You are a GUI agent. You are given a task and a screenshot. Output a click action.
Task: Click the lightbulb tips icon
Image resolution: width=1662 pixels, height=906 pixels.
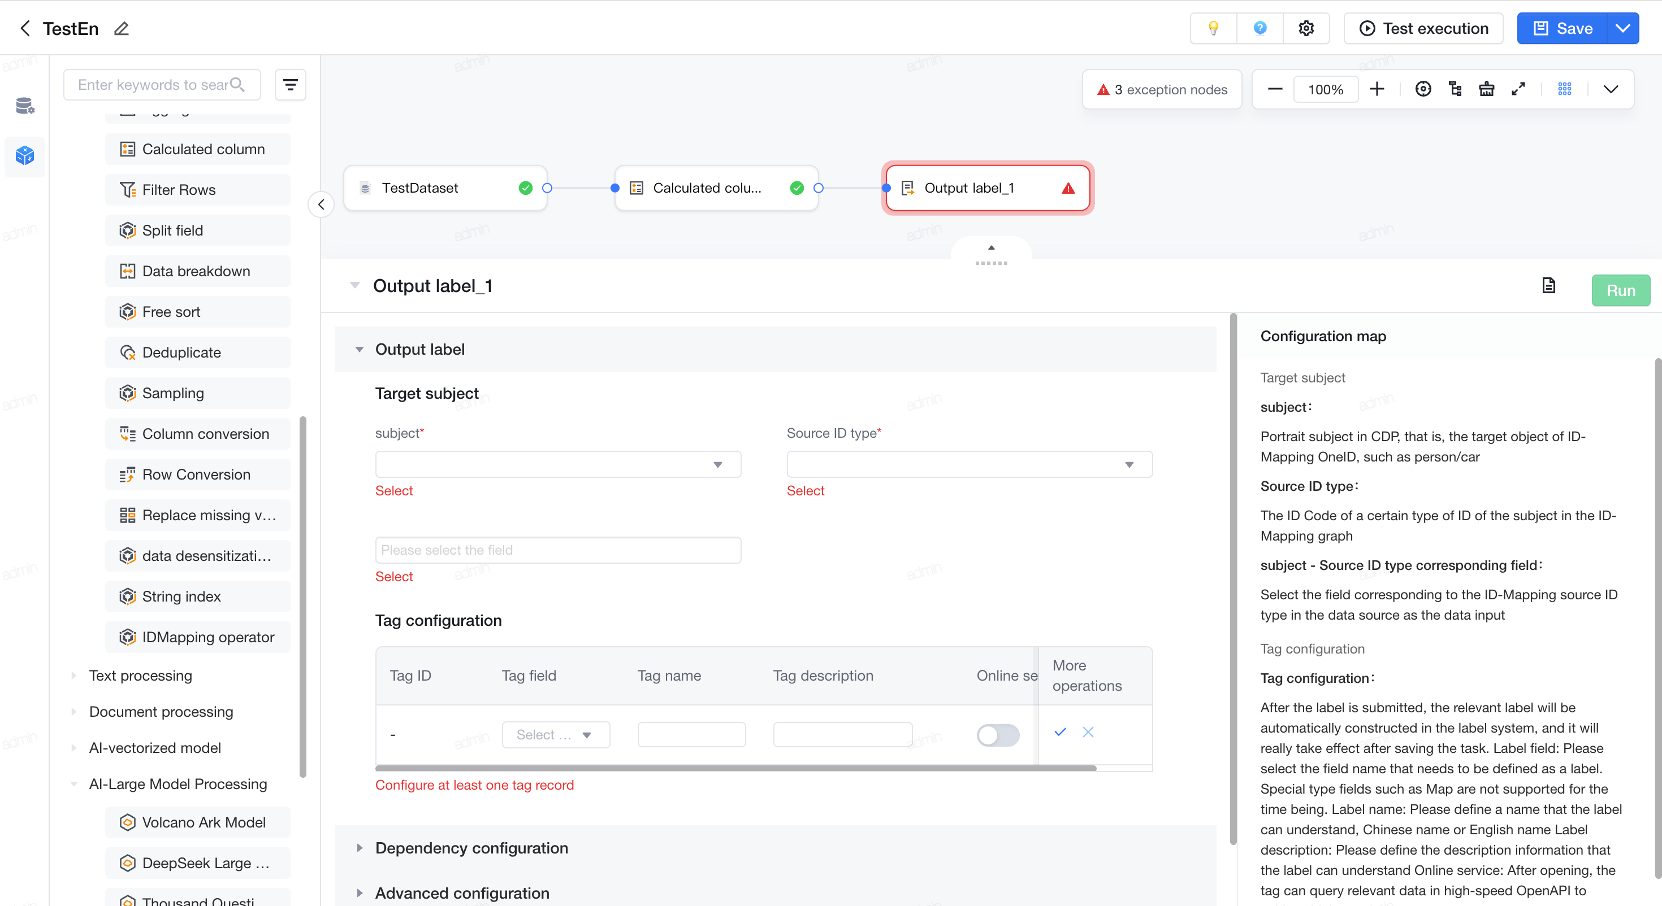point(1213,28)
